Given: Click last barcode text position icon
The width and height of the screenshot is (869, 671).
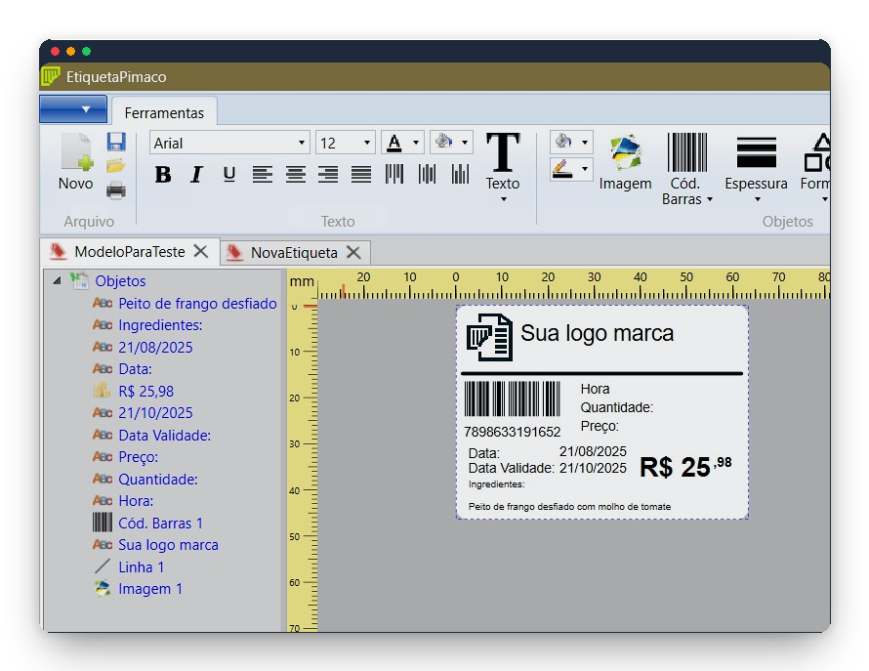Looking at the screenshot, I should (x=461, y=174).
